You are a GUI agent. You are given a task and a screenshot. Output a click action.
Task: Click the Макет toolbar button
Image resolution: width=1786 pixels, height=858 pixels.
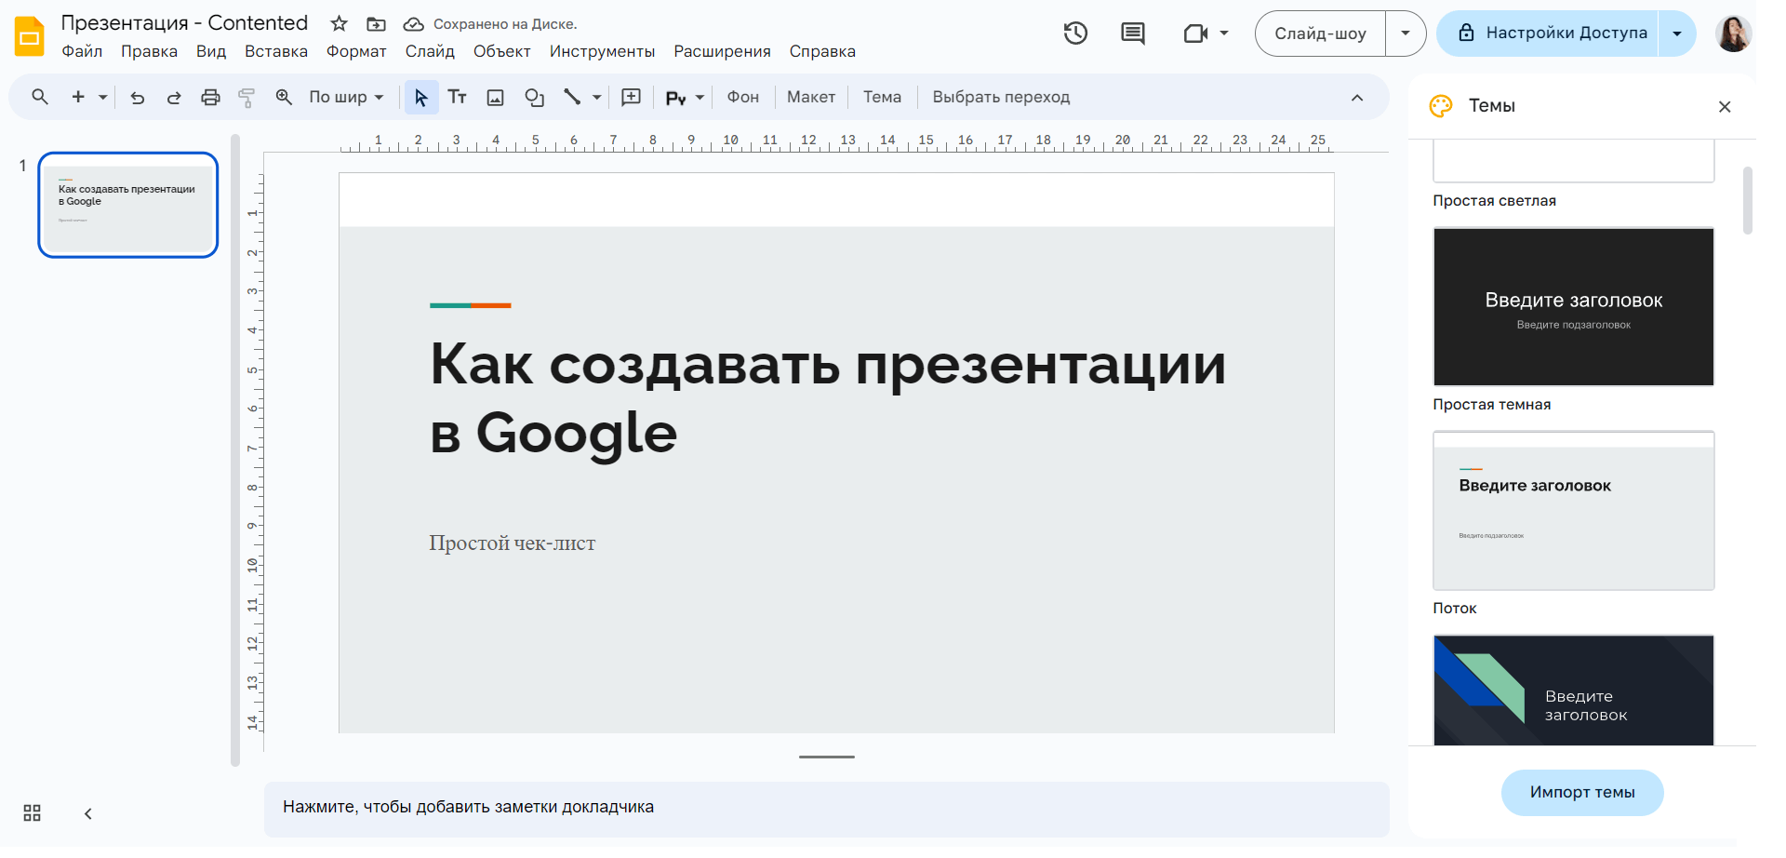[x=811, y=97]
